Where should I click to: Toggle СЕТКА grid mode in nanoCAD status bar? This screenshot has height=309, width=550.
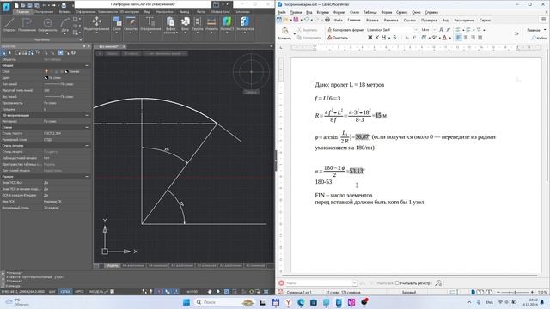(x=65, y=292)
